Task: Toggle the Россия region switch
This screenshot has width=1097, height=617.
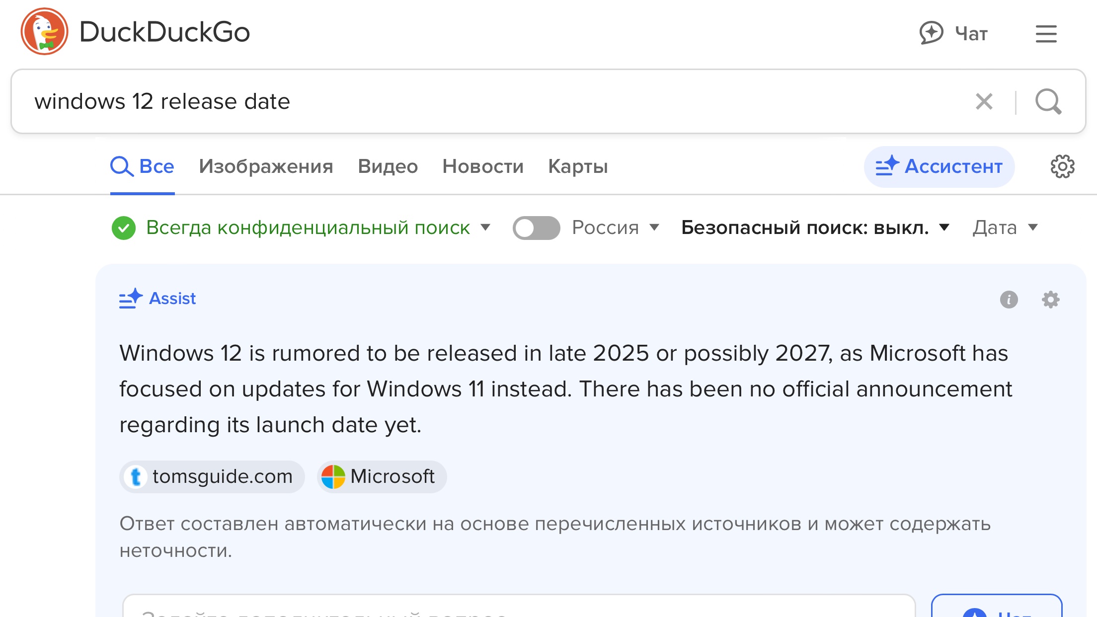Action: coord(536,228)
